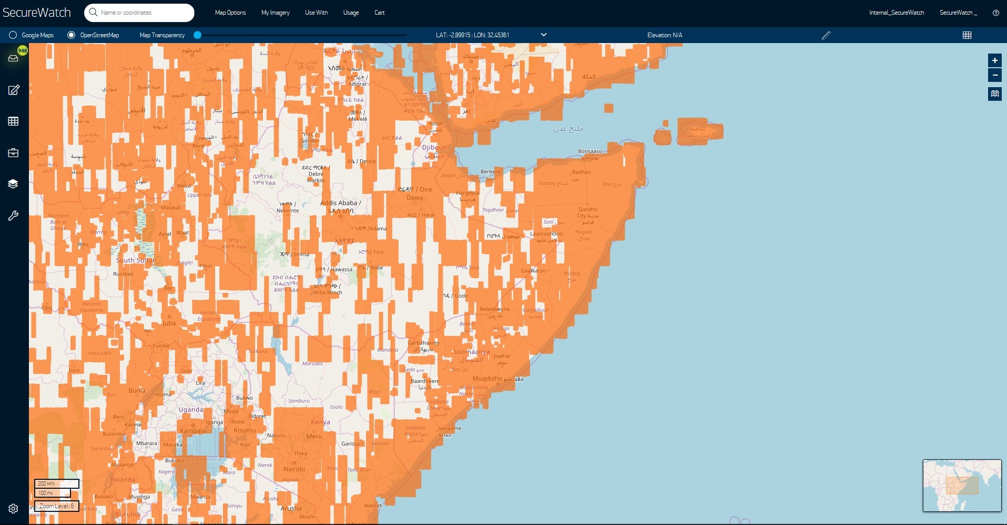Open the inbox notifications icon with 948 badge
Image resolution: width=1007 pixels, height=525 pixels.
pos(14,58)
